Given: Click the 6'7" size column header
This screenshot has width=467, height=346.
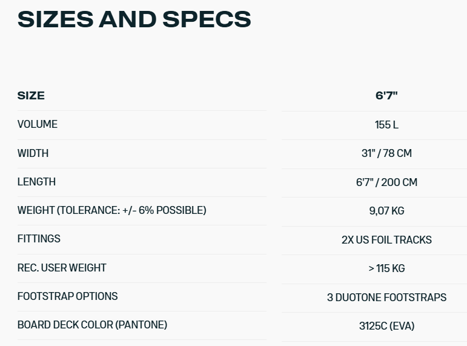Looking at the screenshot, I should point(386,96).
